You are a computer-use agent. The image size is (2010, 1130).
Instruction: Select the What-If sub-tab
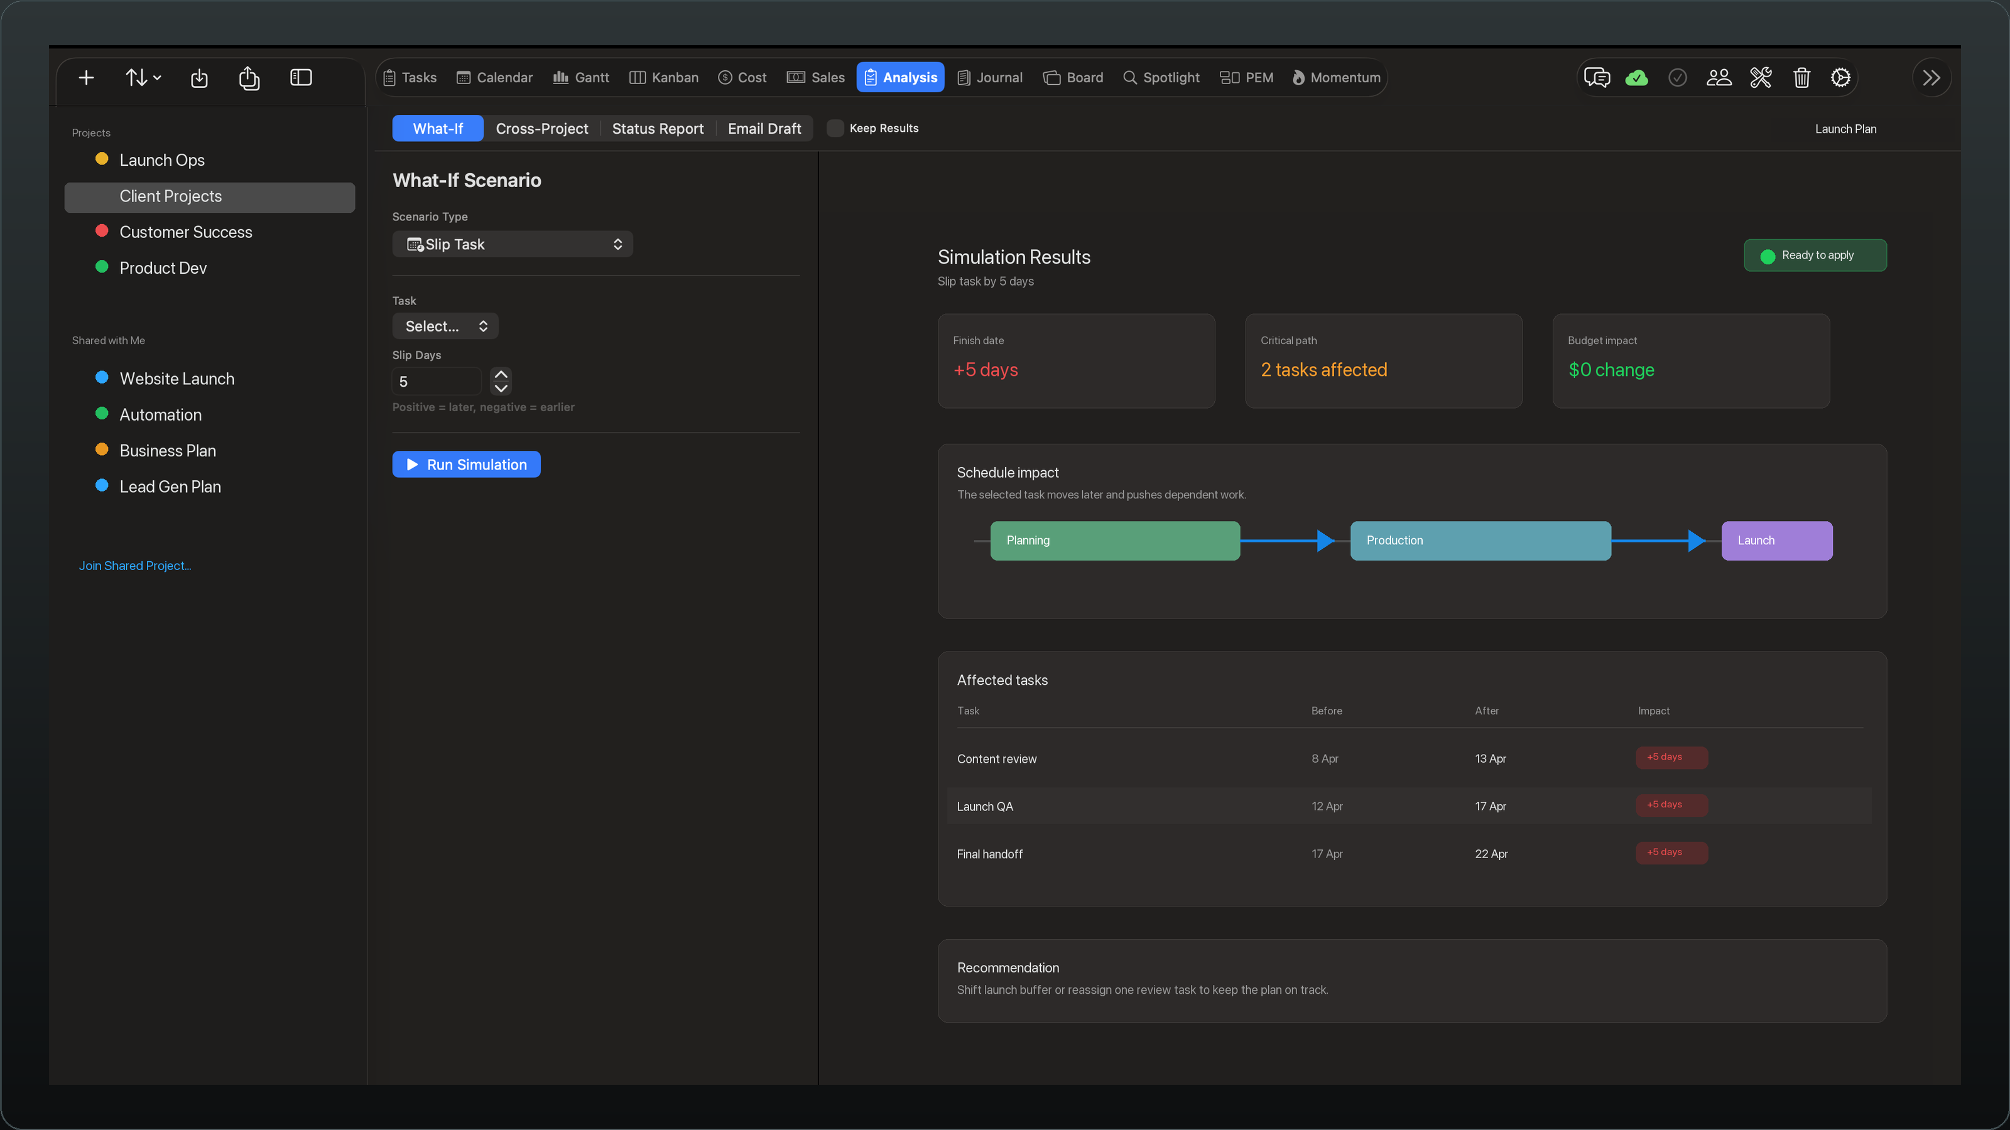(x=438, y=129)
